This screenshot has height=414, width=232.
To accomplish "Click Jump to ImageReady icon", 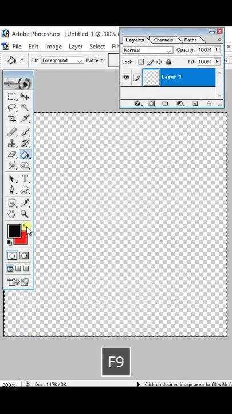I will (x=18, y=282).
